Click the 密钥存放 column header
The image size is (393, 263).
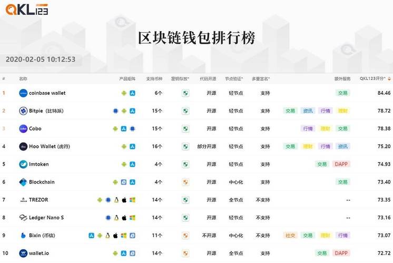(180, 79)
